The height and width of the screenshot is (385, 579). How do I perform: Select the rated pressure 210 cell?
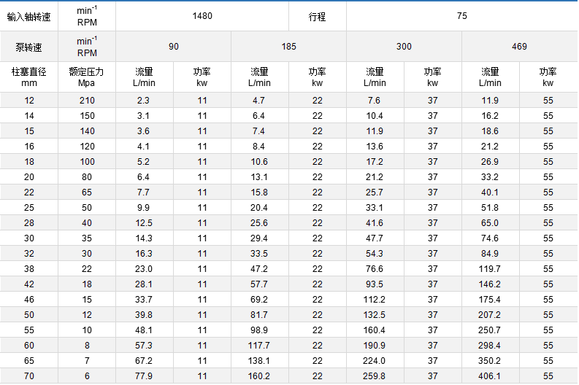coord(87,101)
